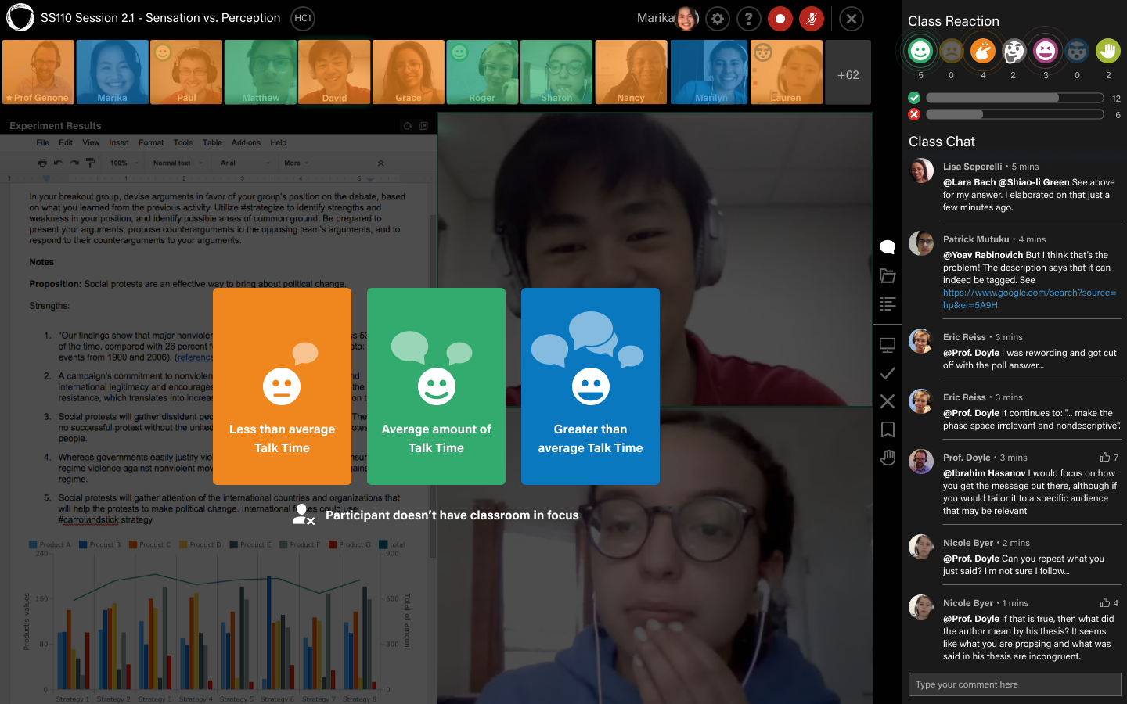Select the raised hand reaction
1127x704 pixels.
point(1108,52)
